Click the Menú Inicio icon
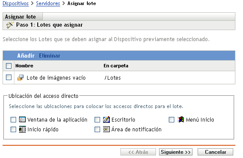Image resolution: width=243 pixels, height=158 pixels. tap(181, 119)
